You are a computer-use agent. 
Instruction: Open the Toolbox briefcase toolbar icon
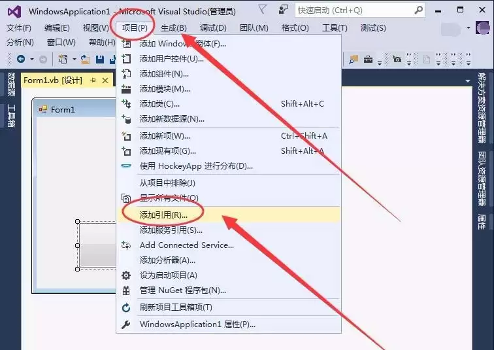pyautogui.click(x=368, y=59)
